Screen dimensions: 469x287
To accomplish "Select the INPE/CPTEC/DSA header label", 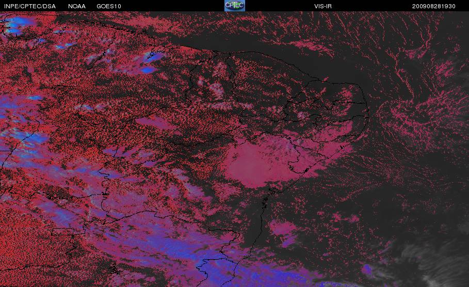I will [29, 6].
